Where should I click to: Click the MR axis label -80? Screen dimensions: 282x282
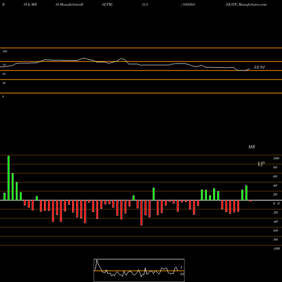[x=275, y=240]
